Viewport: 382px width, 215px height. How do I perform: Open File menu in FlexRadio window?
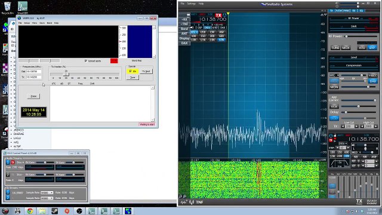pyautogui.click(x=182, y=4)
